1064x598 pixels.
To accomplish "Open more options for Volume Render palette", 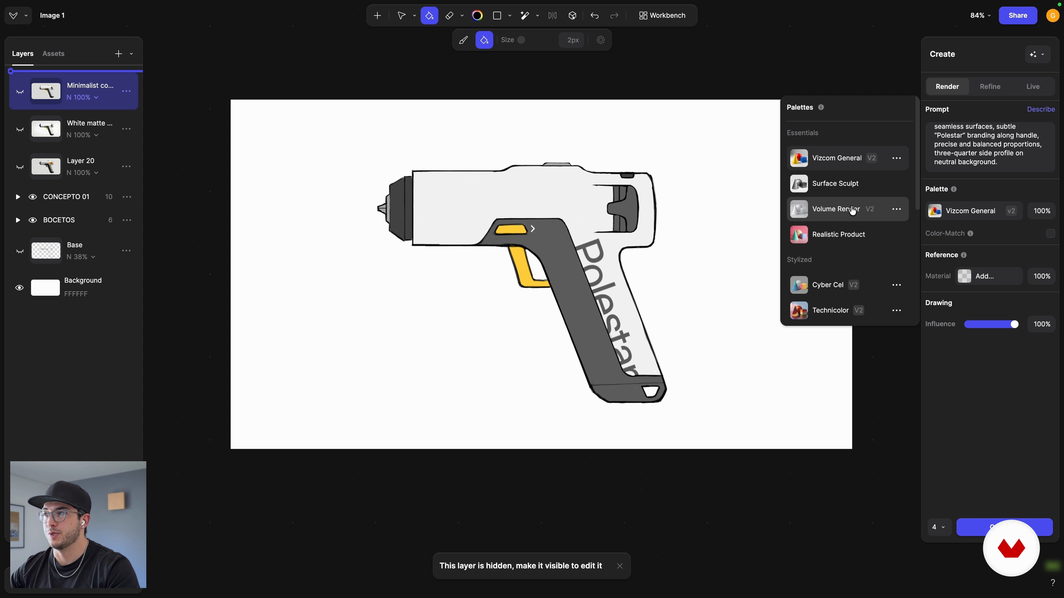I will [896, 209].
